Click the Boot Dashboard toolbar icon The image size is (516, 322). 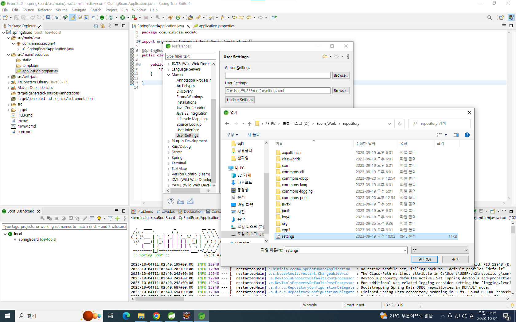[102, 17]
